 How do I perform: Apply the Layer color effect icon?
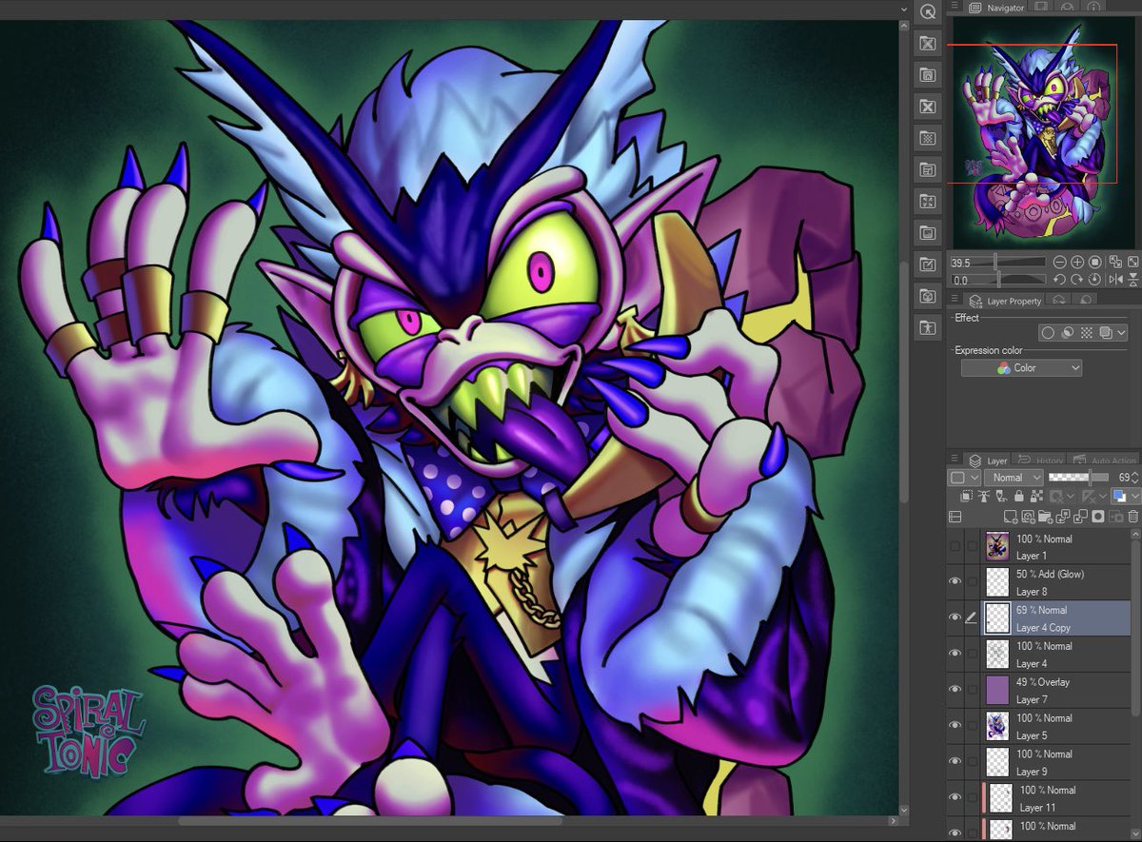tap(1106, 332)
